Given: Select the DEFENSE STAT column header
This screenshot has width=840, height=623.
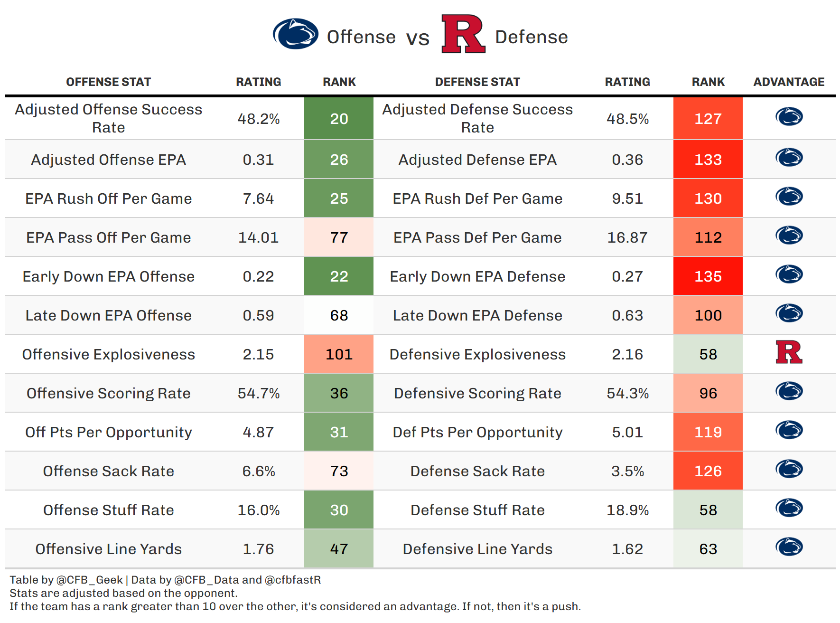Looking at the screenshot, I should click(477, 82).
